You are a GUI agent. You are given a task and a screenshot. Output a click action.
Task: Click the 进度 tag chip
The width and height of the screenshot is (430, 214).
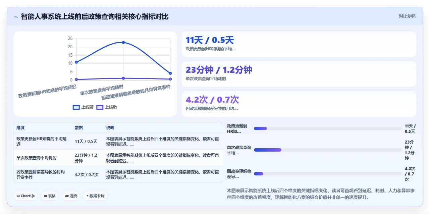pyautogui.click(x=71, y=196)
